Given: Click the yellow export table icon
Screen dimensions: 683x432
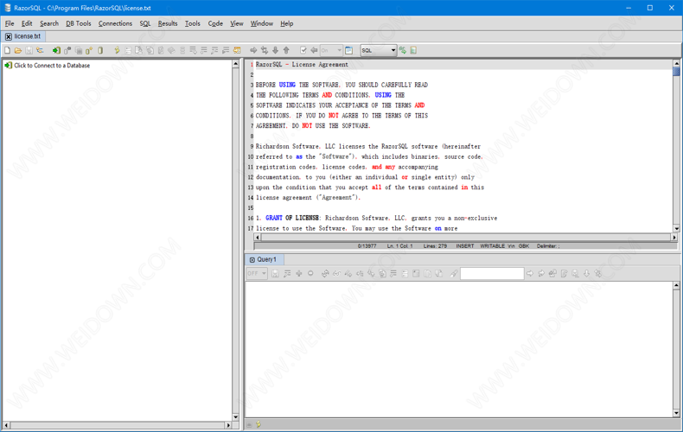Looking at the screenshot, I should (237, 50).
